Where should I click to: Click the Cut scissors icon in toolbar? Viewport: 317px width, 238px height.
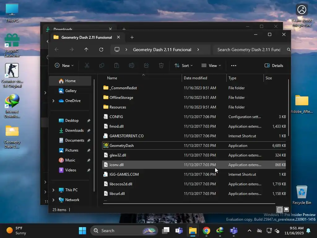point(87,66)
